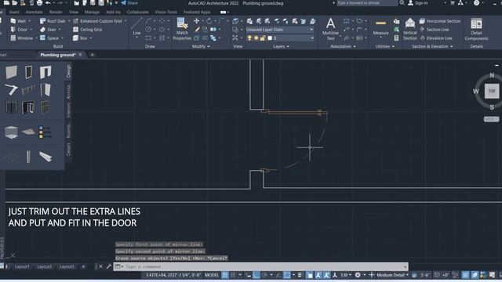Draw a Section Line

coord(434,30)
